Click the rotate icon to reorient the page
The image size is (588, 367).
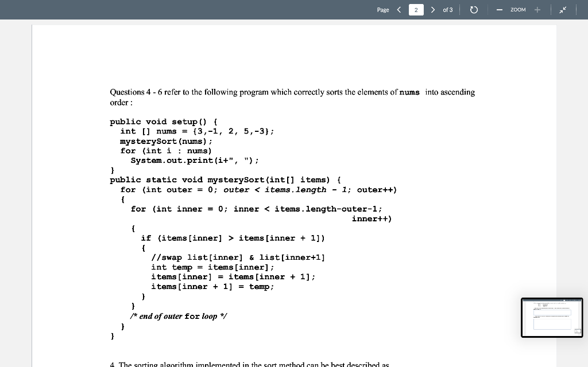click(x=473, y=10)
